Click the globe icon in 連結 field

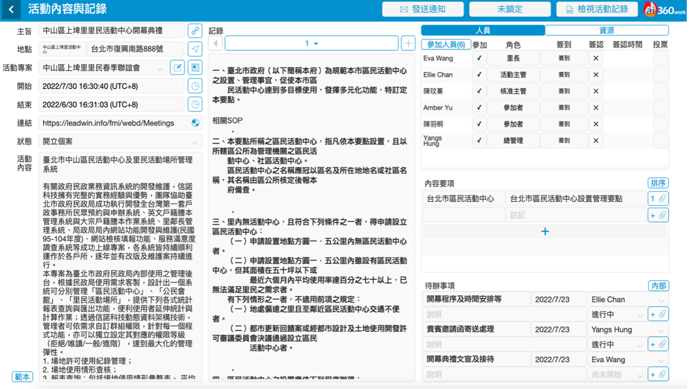click(x=196, y=123)
